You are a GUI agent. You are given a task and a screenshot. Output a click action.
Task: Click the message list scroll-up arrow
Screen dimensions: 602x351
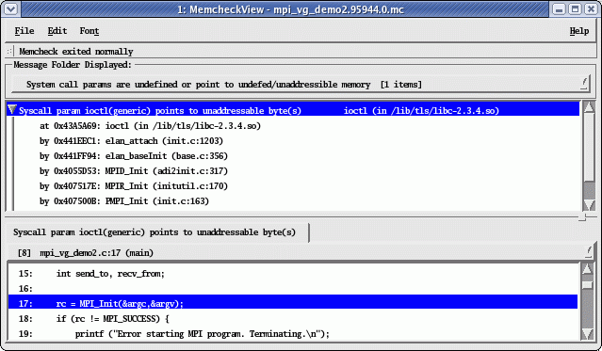tap(589, 107)
